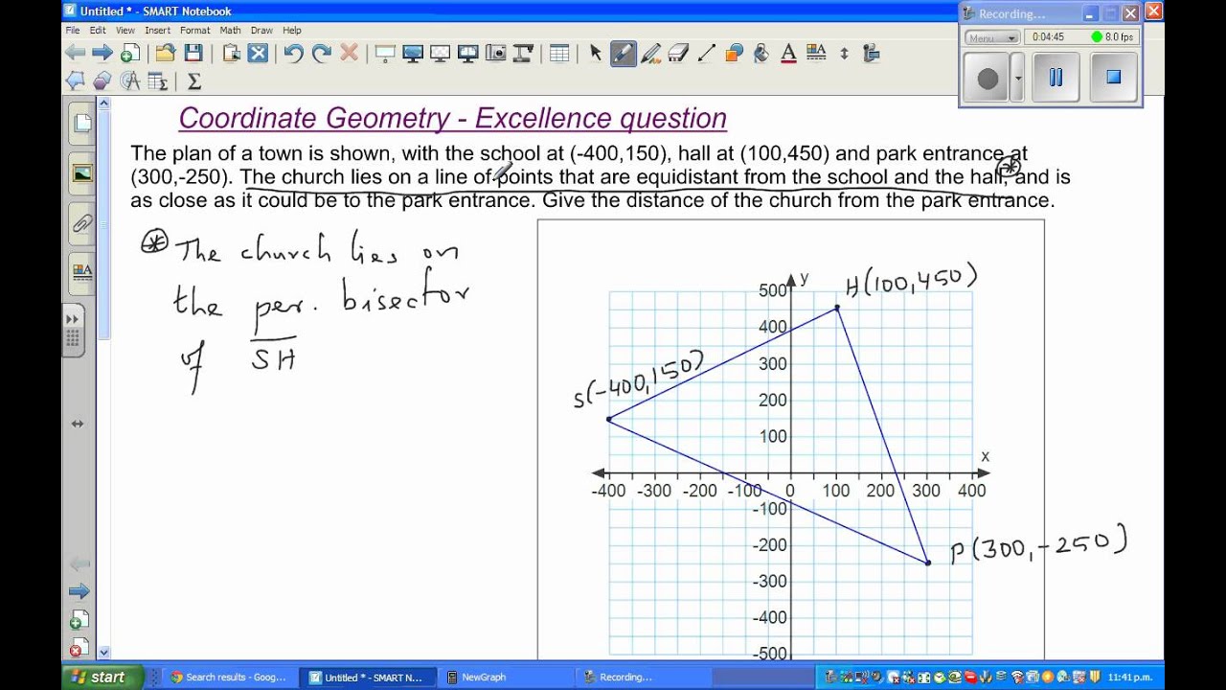Switch to Recording taskbar item
The width and height of the screenshot is (1226, 690).
[x=643, y=677]
